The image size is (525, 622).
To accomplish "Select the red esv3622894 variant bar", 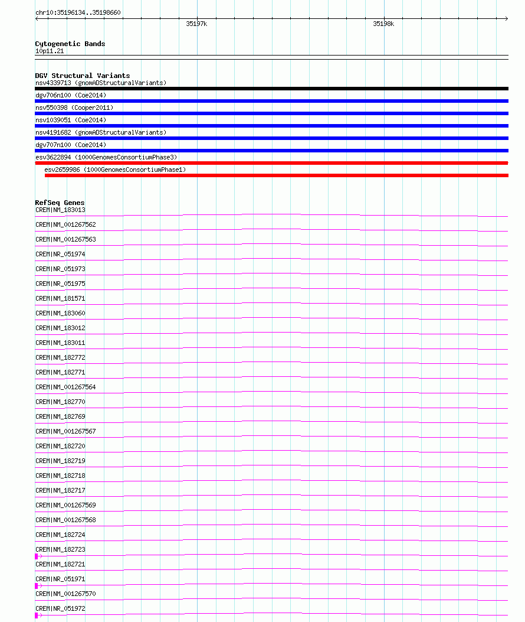I will tap(271, 163).
